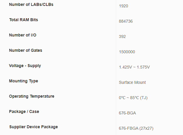The image size is (183, 135).
Task: Click the Operating Temperature label
Action: coord(32,96)
